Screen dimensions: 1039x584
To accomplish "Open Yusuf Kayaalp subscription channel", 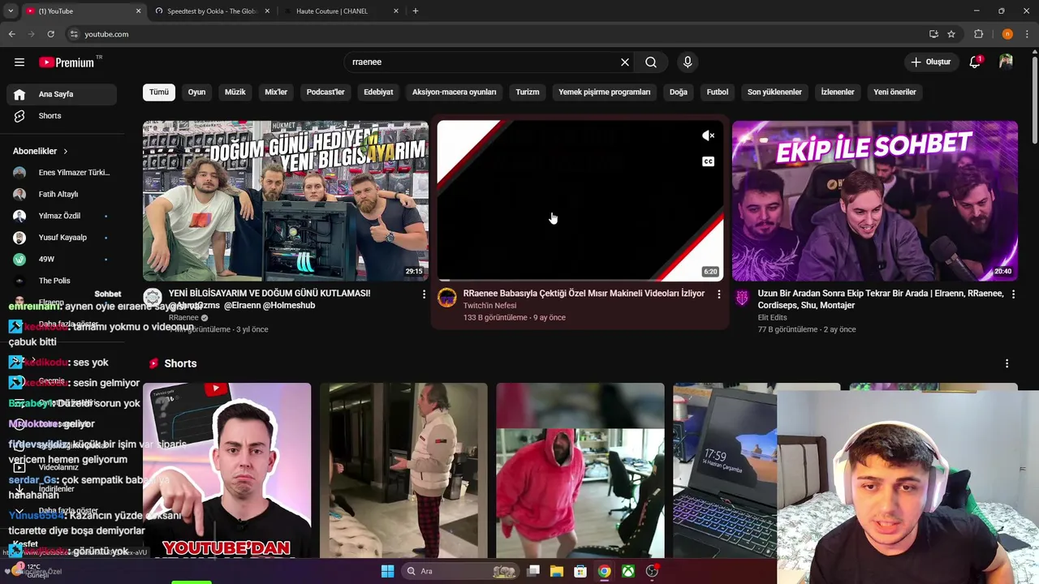I will click(x=62, y=238).
